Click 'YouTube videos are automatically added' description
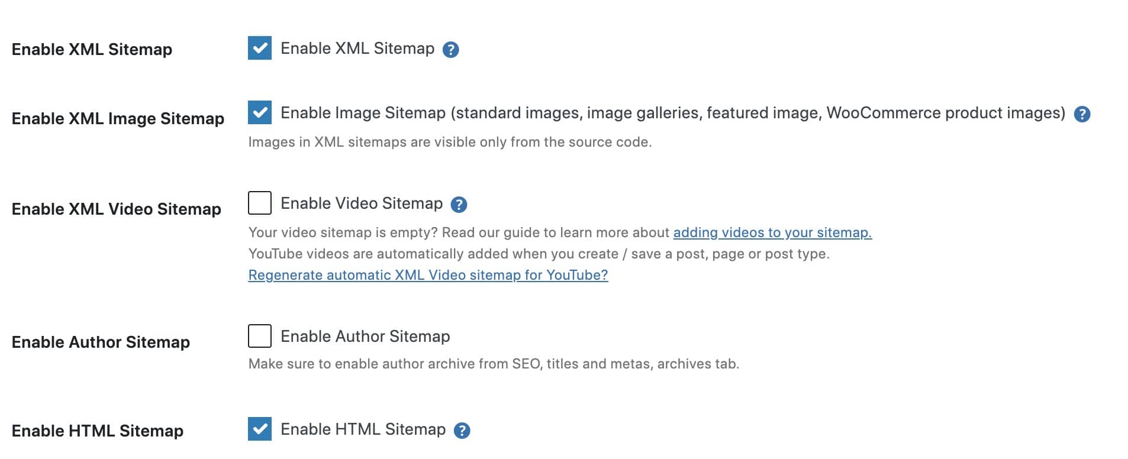Screen dimensions: 1128x459 tap(539, 254)
